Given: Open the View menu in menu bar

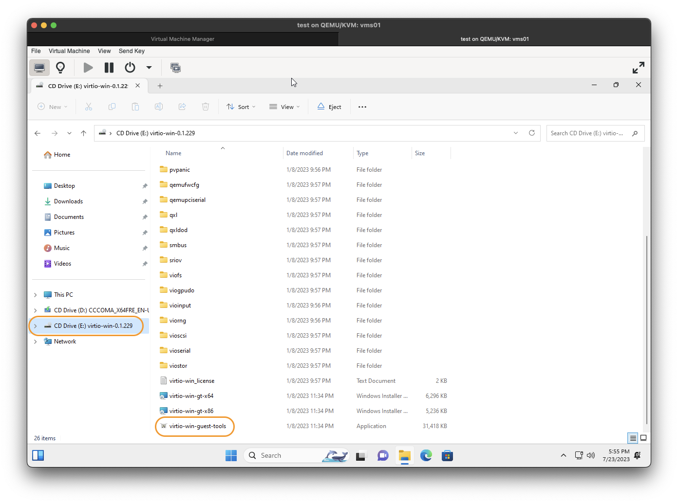Looking at the screenshot, I should pyautogui.click(x=104, y=51).
